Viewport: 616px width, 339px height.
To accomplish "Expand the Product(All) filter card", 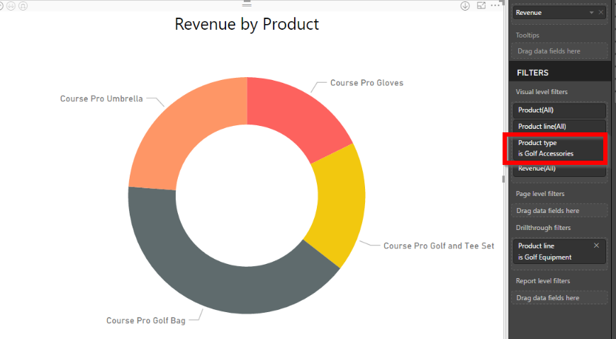I will [x=559, y=110].
